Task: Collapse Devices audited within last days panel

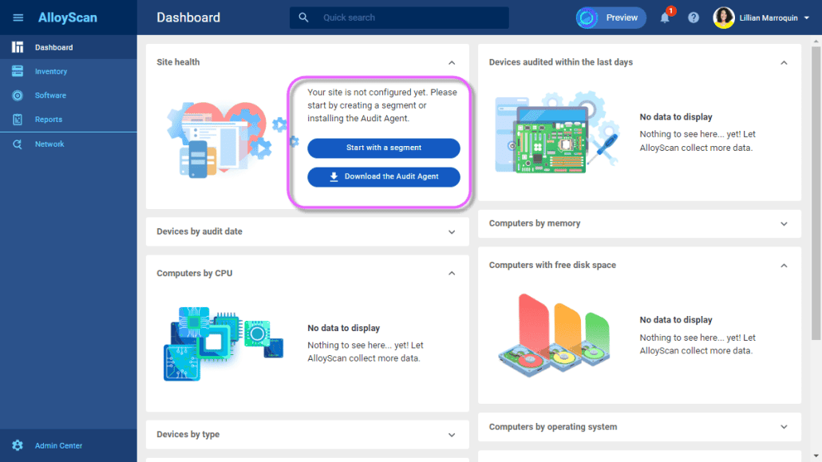Action: click(x=784, y=62)
